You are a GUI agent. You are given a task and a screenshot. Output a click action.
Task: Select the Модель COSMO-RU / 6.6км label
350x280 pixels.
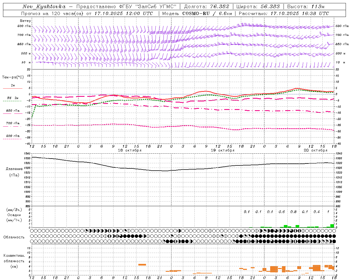[x=197, y=13]
